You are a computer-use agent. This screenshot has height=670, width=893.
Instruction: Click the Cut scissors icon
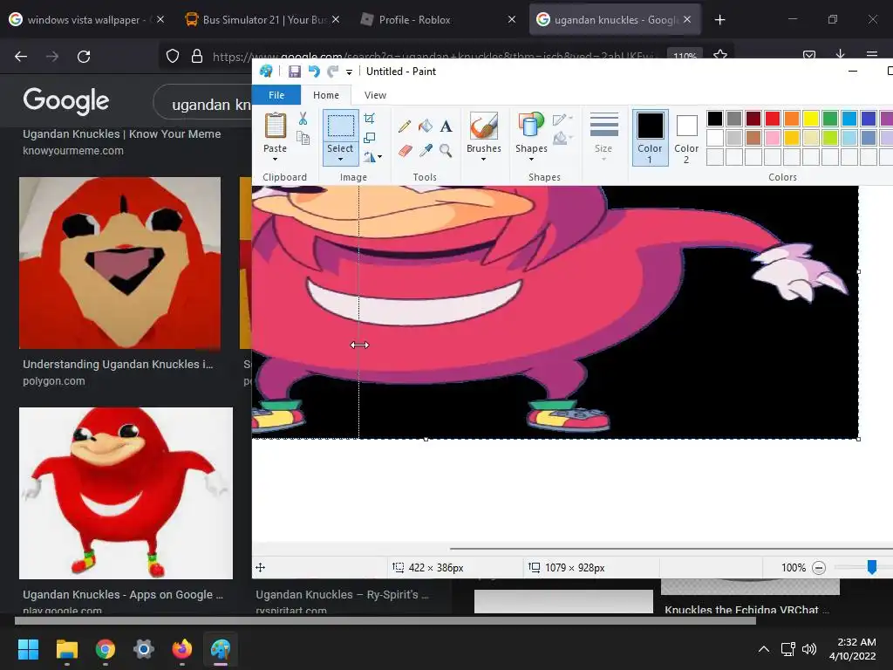click(303, 119)
